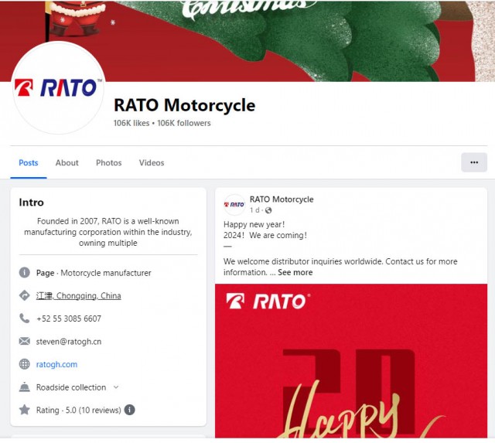Click the phone icon in Intro
The image size is (495, 443).
24,318
